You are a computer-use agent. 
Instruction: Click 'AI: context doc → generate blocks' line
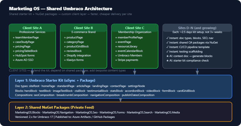(189, 56)
